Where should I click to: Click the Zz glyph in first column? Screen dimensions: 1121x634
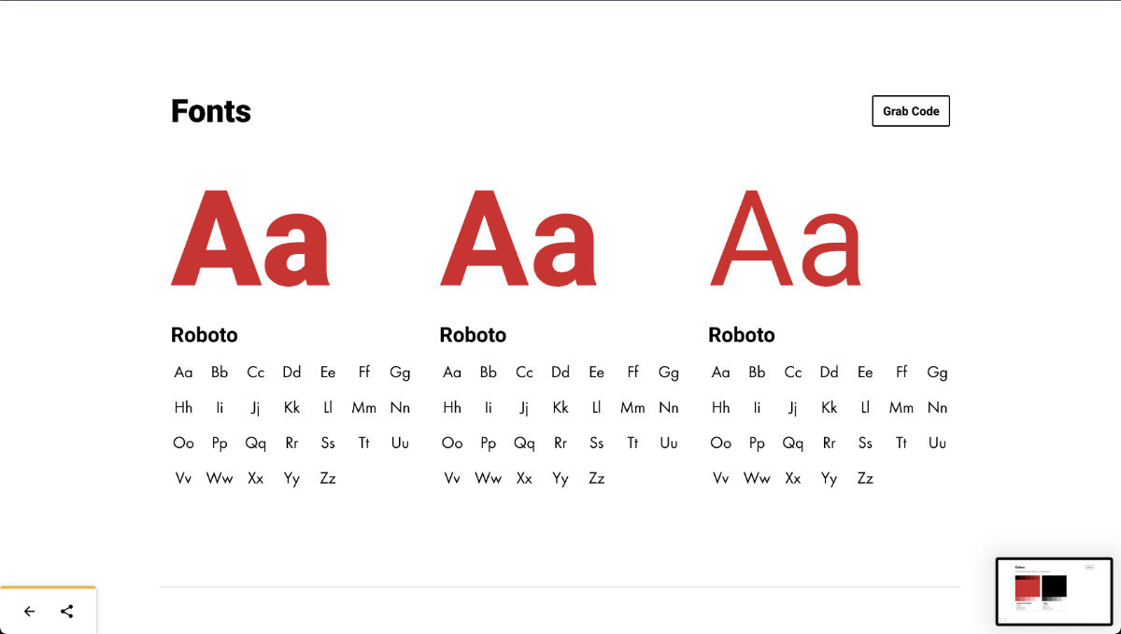[x=328, y=478]
